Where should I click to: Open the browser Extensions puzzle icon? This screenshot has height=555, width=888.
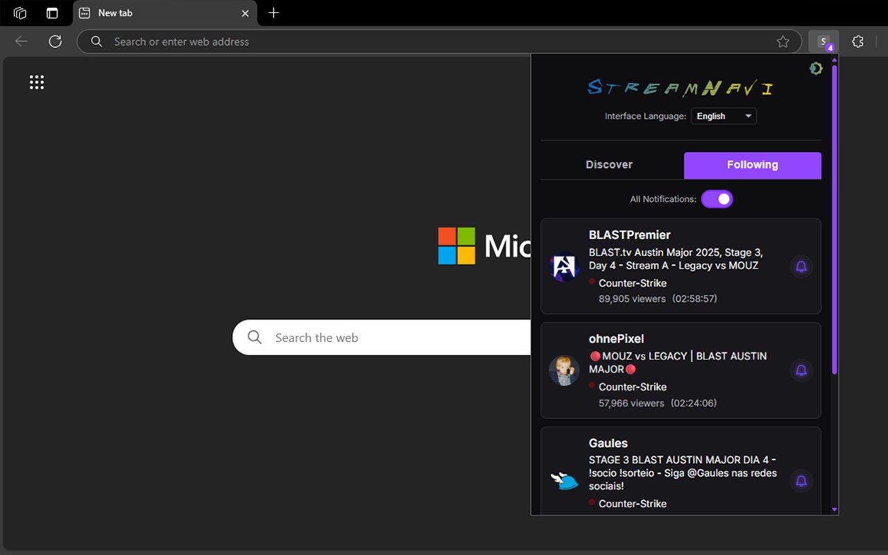(858, 42)
